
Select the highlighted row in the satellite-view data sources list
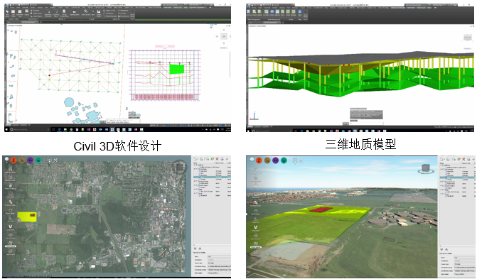point(212,177)
